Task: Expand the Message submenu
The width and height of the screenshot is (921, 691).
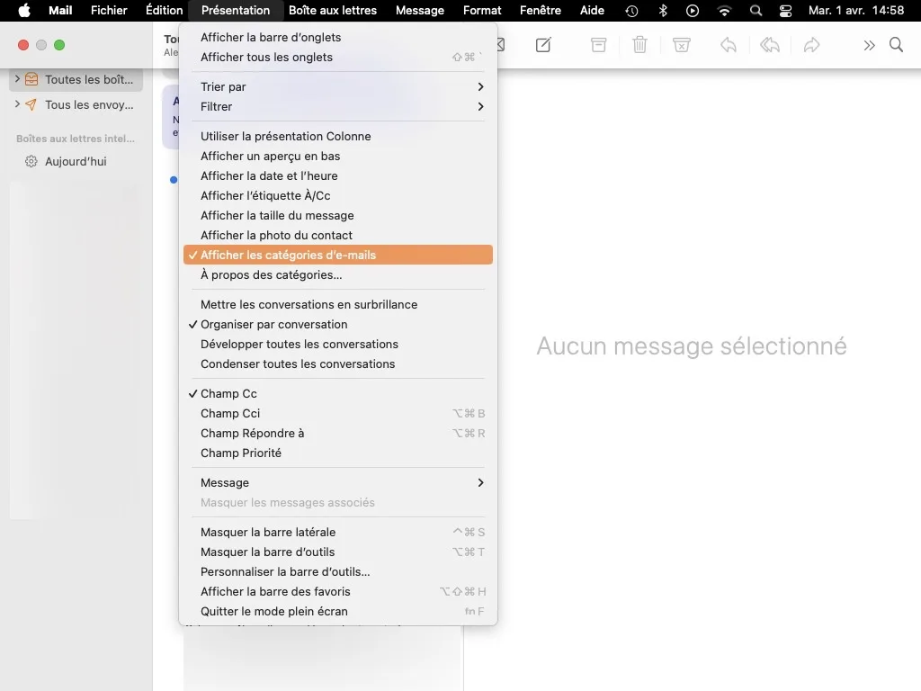Action: click(x=338, y=482)
